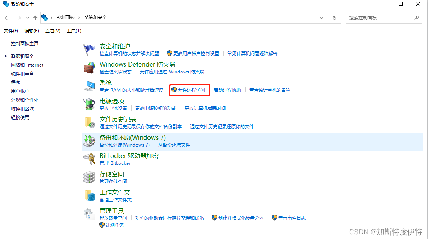428x239 pixels.
Task: Click 从备份还原文件
Action: pyautogui.click(x=174, y=145)
